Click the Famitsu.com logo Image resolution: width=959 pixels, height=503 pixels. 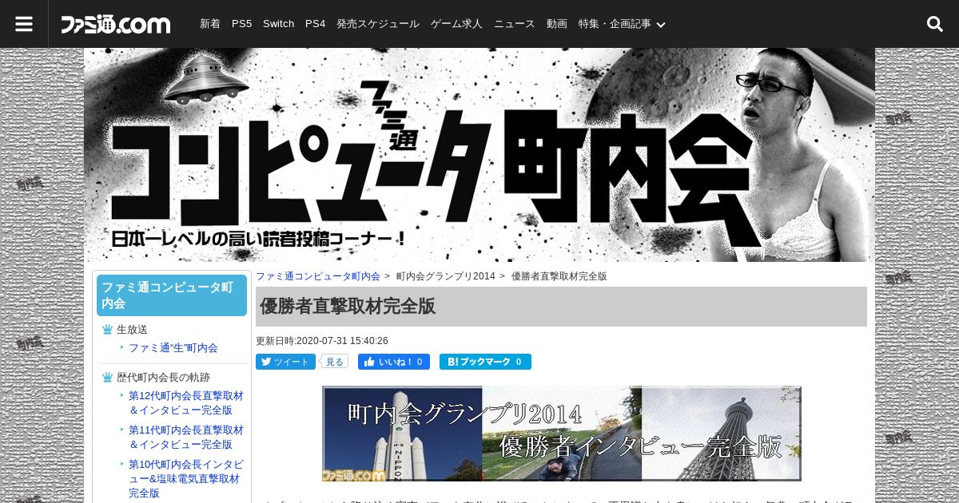(116, 25)
